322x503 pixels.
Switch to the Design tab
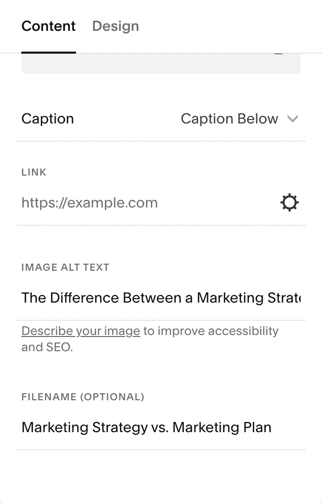[115, 26]
